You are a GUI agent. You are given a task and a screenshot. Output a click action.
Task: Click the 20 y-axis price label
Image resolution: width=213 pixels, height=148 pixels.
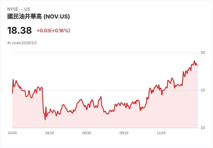click(x=203, y=53)
